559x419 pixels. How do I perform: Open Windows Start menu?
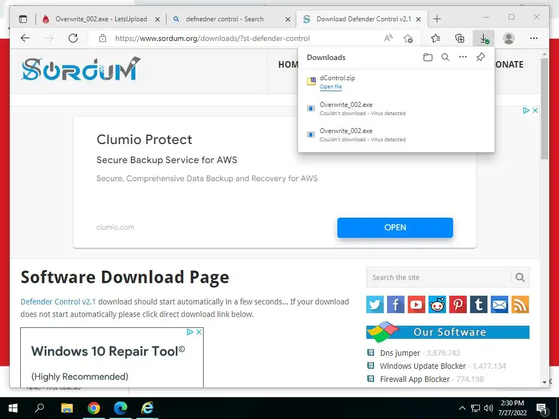[13, 408]
